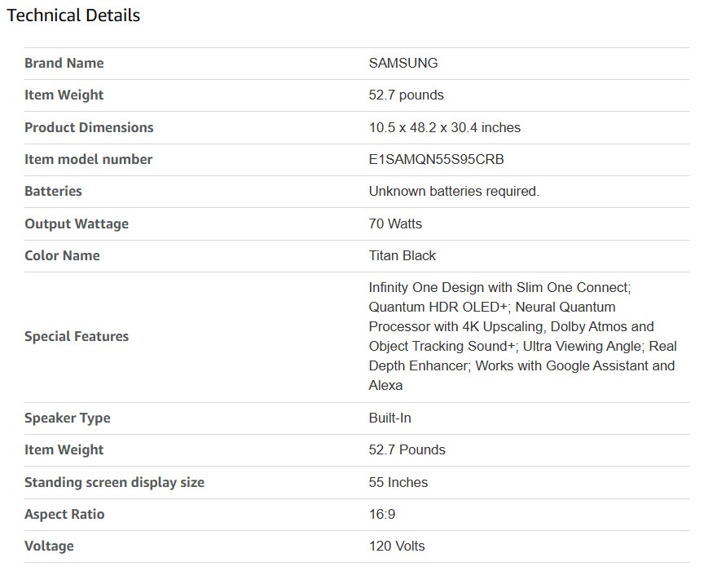
Task: Select the Unknown batteries required text
Action: click(x=454, y=191)
